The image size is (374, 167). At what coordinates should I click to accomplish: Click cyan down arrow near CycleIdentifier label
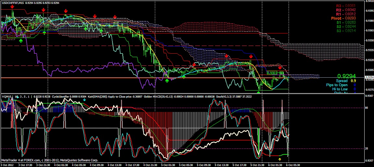click(x=84, y=100)
